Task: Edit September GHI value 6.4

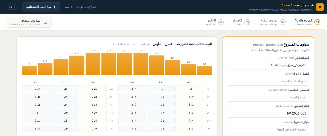Action: (93, 105)
